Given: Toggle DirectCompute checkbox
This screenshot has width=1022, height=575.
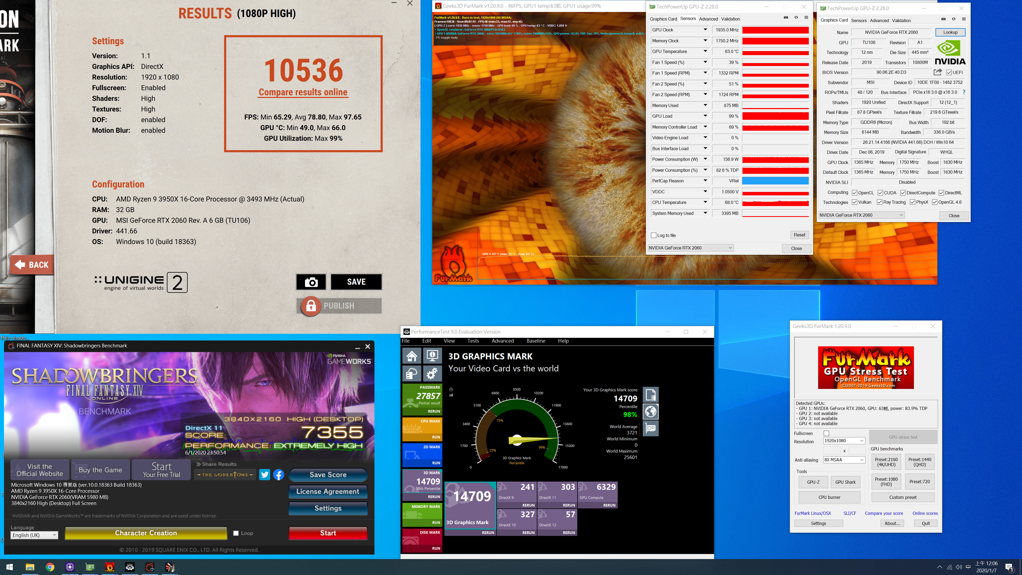Looking at the screenshot, I should click(903, 193).
